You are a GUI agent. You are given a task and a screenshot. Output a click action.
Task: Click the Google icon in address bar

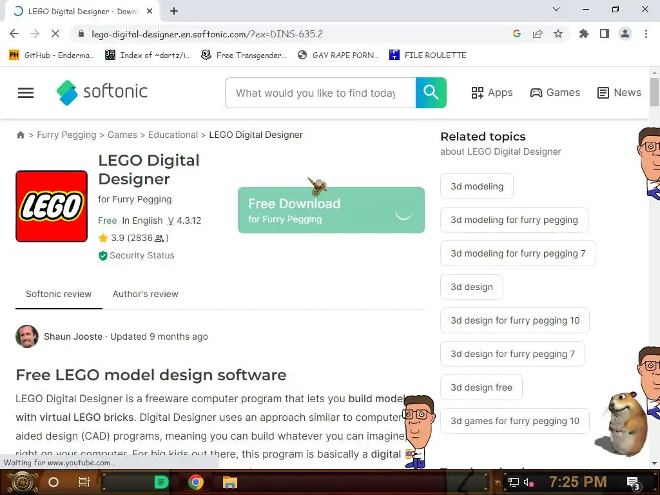[517, 34]
